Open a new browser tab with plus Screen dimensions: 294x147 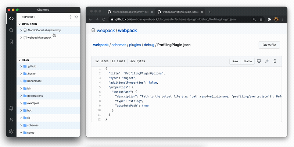click(x=210, y=12)
